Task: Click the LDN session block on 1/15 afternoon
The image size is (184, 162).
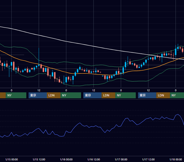Action: [54, 95]
